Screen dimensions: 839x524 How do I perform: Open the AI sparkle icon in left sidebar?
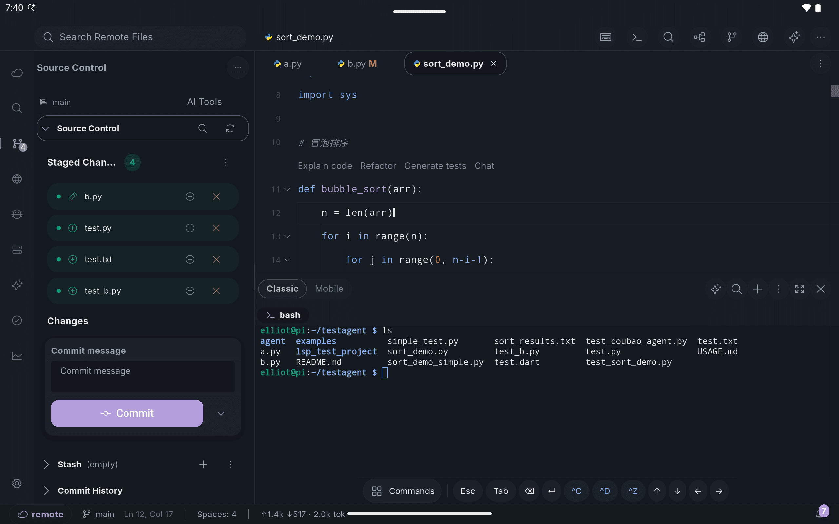[x=17, y=285]
